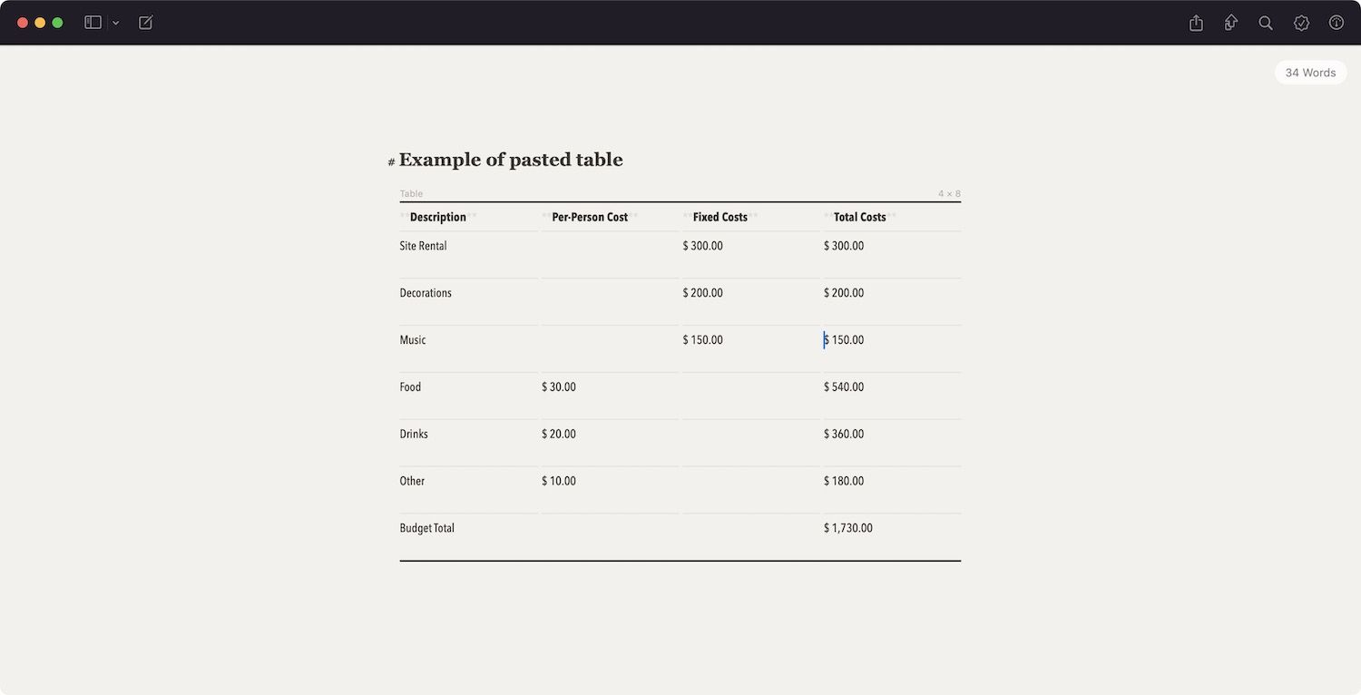Show the info panel icon
The height and width of the screenshot is (695, 1361).
tap(1337, 23)
